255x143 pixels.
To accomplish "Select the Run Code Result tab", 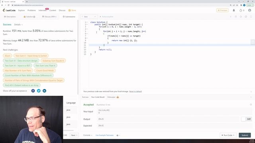I will [98, 97].
